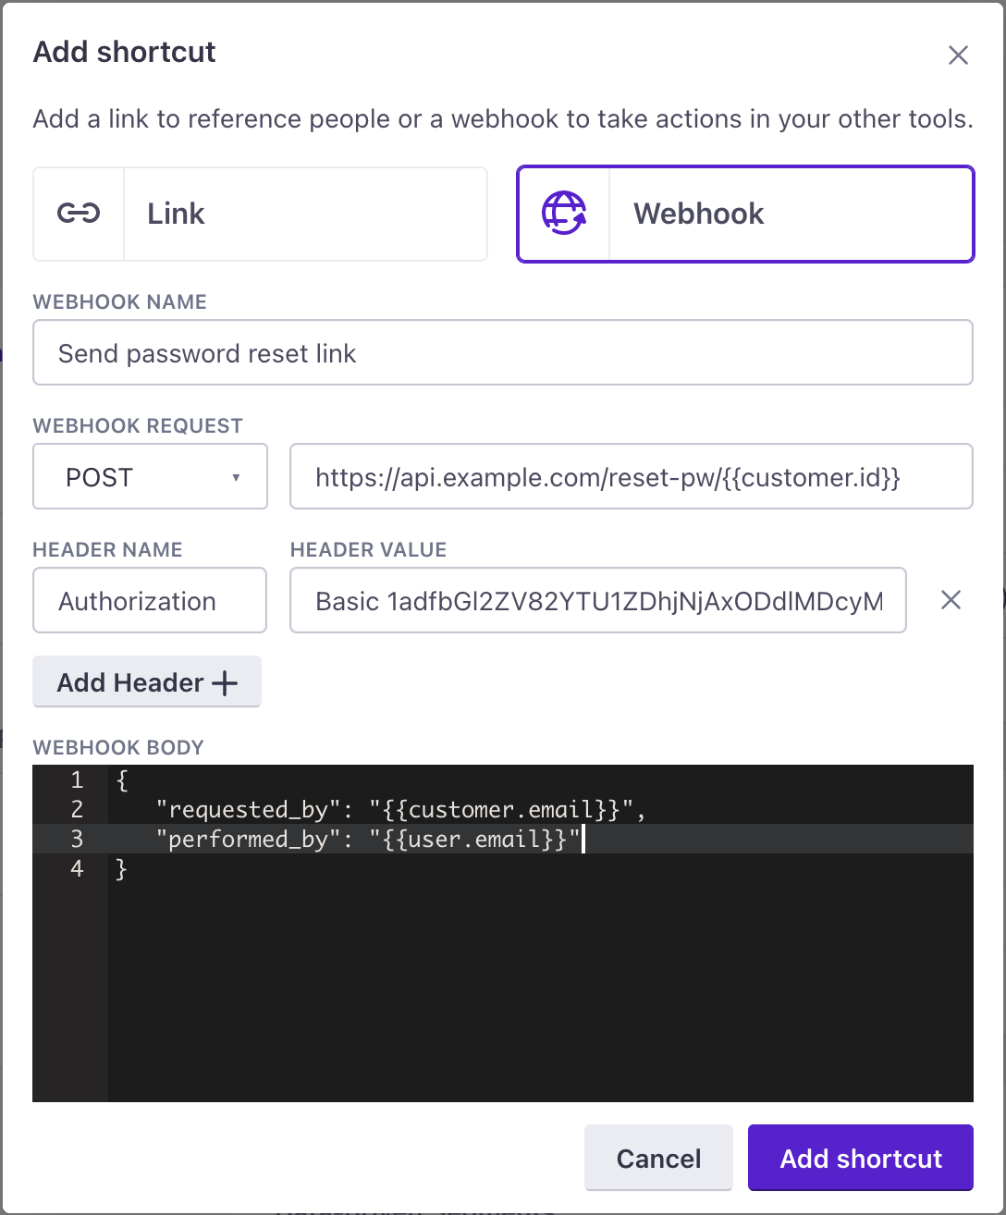Click line number 1 in the code gutter
This screenshot has width=1006, height=1215.
77,780
